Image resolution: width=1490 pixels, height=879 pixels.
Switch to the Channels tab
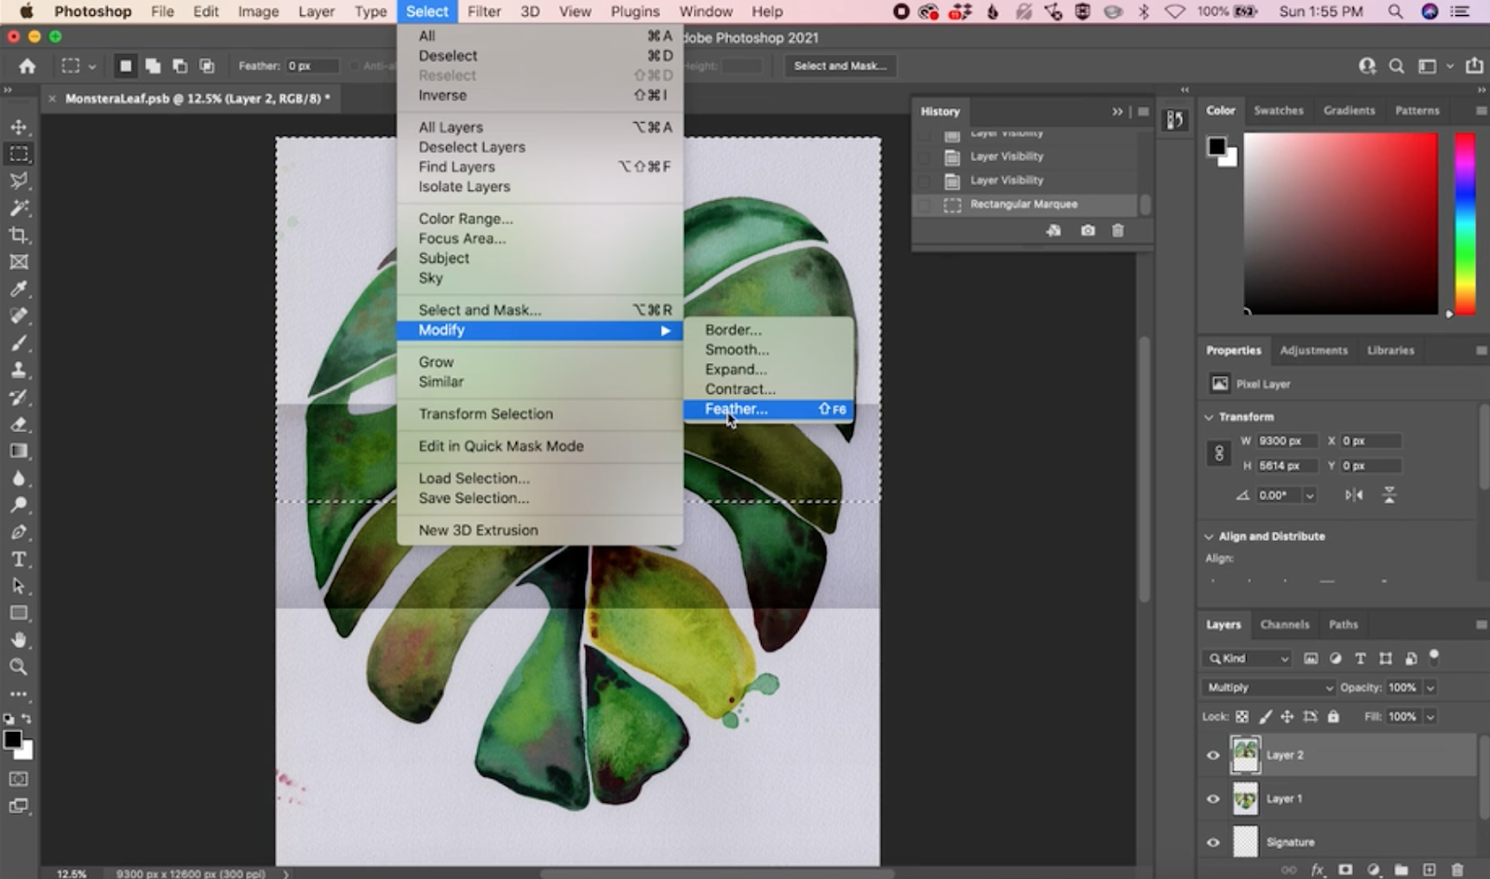tap(1285, 624)
